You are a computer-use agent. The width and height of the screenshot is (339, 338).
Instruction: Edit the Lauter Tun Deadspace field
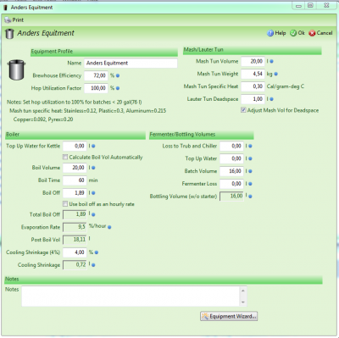coord(253,99)
